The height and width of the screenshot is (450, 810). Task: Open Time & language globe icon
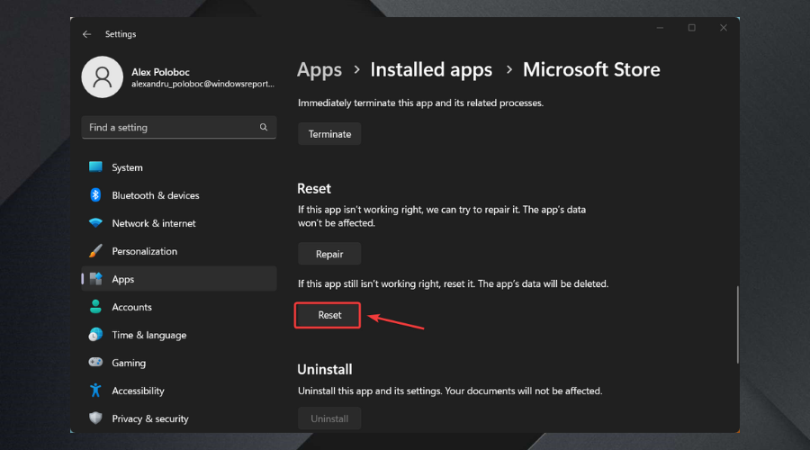[x=95, y=335]
